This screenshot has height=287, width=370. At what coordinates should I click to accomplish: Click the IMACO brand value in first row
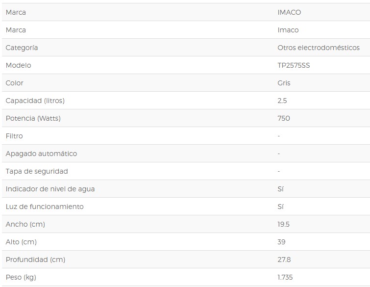pyautogui.click(x=289, y=12)
